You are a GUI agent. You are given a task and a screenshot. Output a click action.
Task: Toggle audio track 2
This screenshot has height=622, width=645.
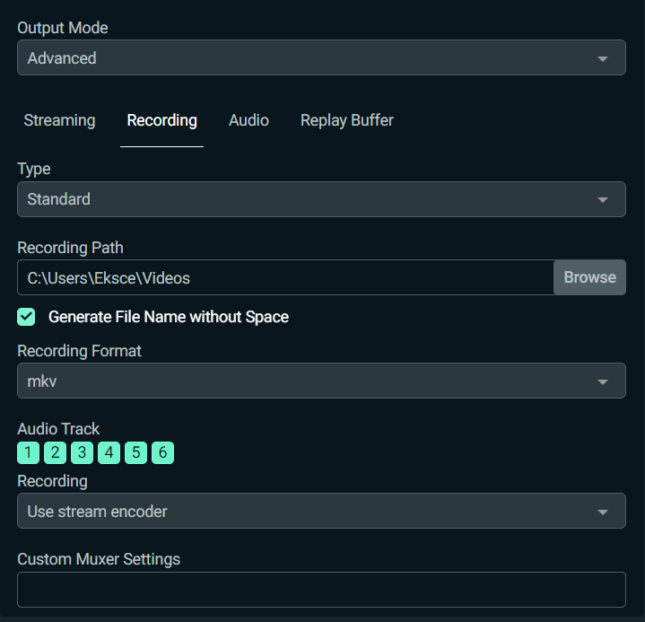[55, 453]
